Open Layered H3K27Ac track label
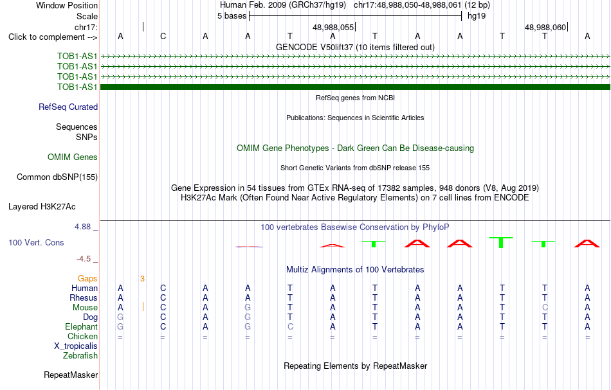 tap(42, 207)
